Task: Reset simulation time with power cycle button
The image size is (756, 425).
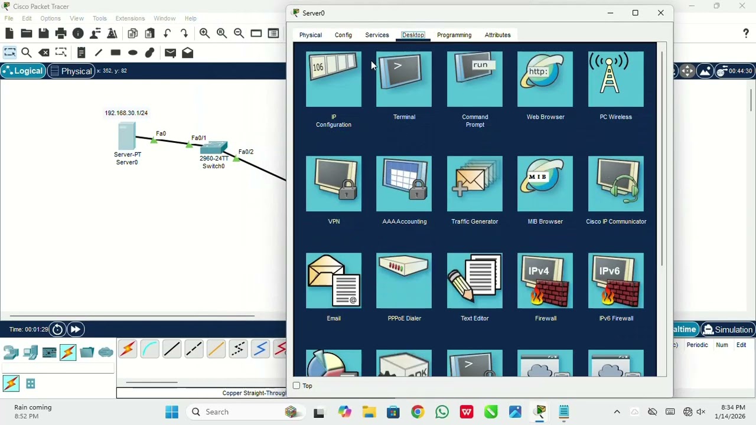Action: point(57,329)
